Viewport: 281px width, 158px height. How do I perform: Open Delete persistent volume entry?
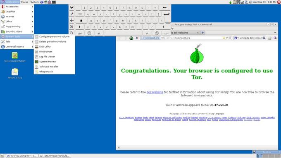coord(54,42)
